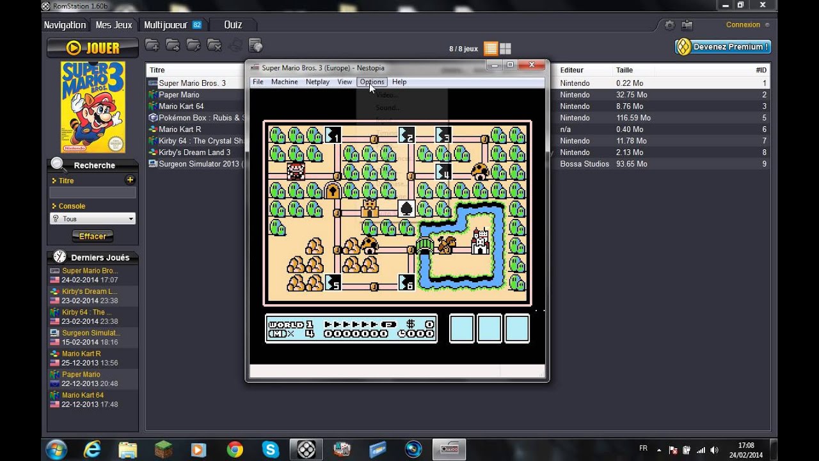This screenshot has width=819, height=461.
Task: Click Nestopia NES controller taskbar icon
Action: 449,449
